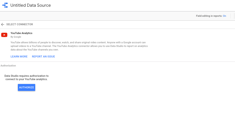235x136 pixels.
Task: Toggle Field editing in reports On
Action: tap(224, 16)
